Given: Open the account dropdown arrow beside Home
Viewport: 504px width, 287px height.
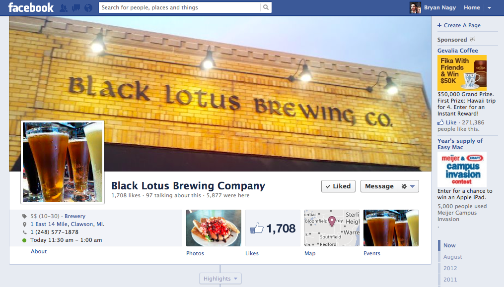Looking at the screenshot, I should pos(489,8).
